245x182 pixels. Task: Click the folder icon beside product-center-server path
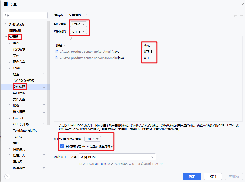click(57, 58)
